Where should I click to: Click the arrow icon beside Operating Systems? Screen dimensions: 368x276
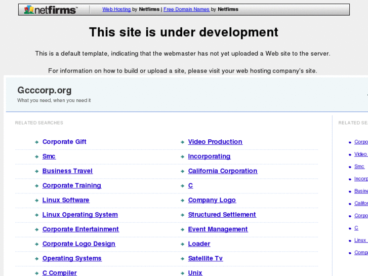[x=36, y=259]
